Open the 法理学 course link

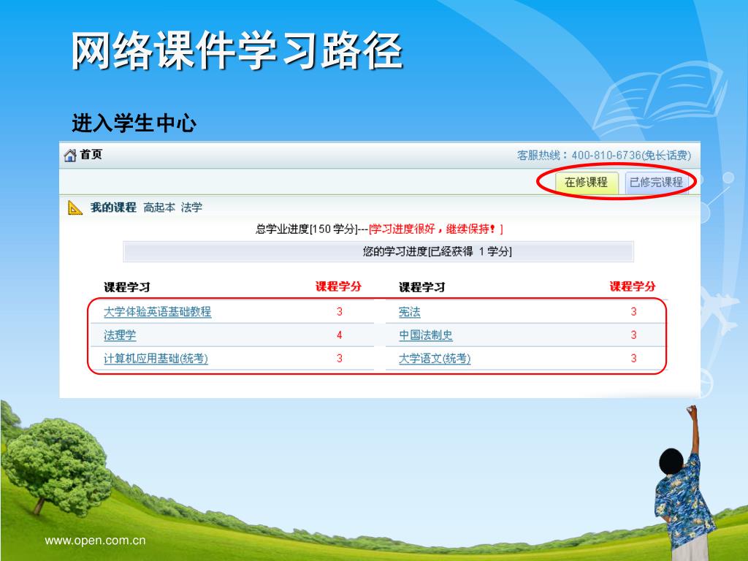120,335
